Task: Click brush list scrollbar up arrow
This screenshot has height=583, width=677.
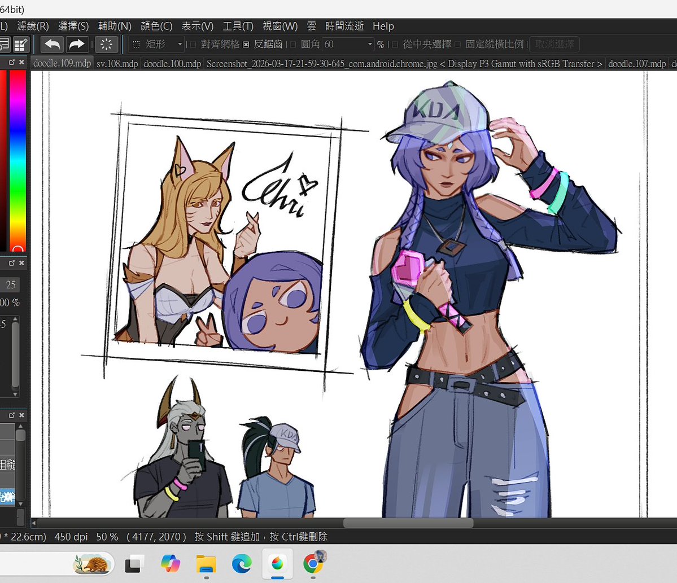Action: [x=20, y=426]
